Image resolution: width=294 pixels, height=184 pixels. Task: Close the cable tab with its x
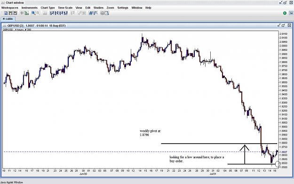(4, 19)
